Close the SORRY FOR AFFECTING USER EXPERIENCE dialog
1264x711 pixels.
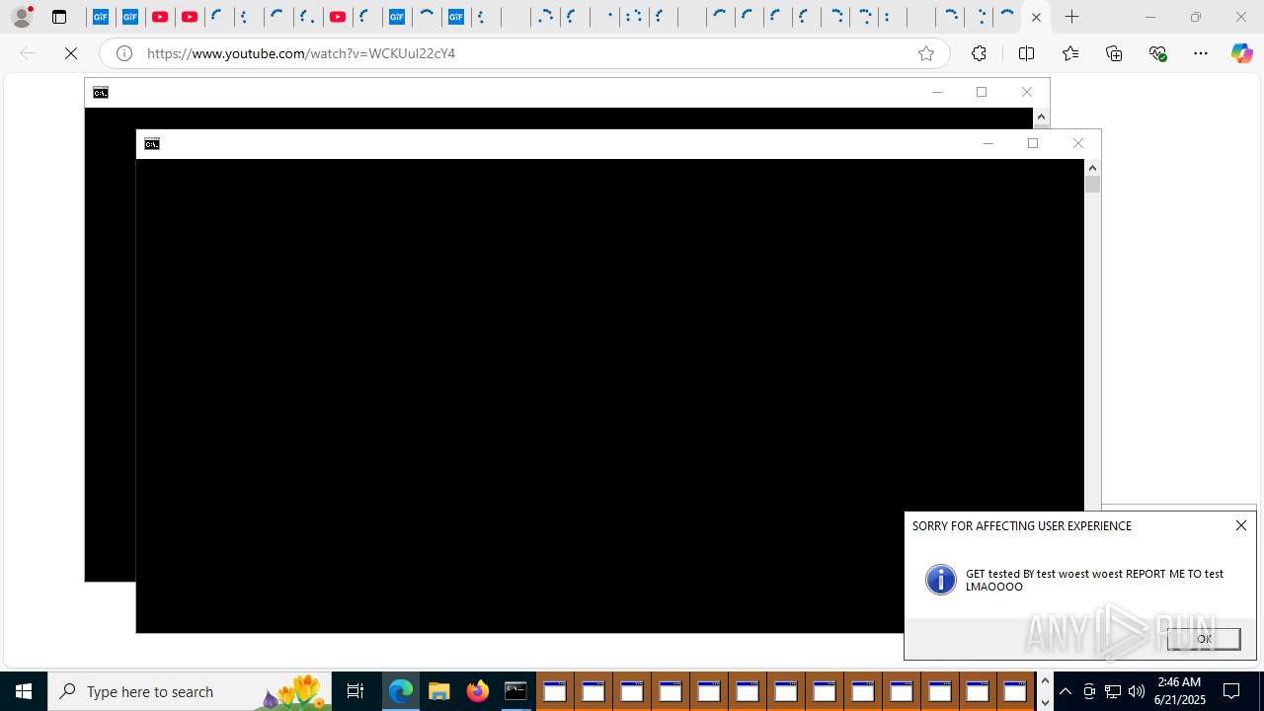(x=1241, y=525)
